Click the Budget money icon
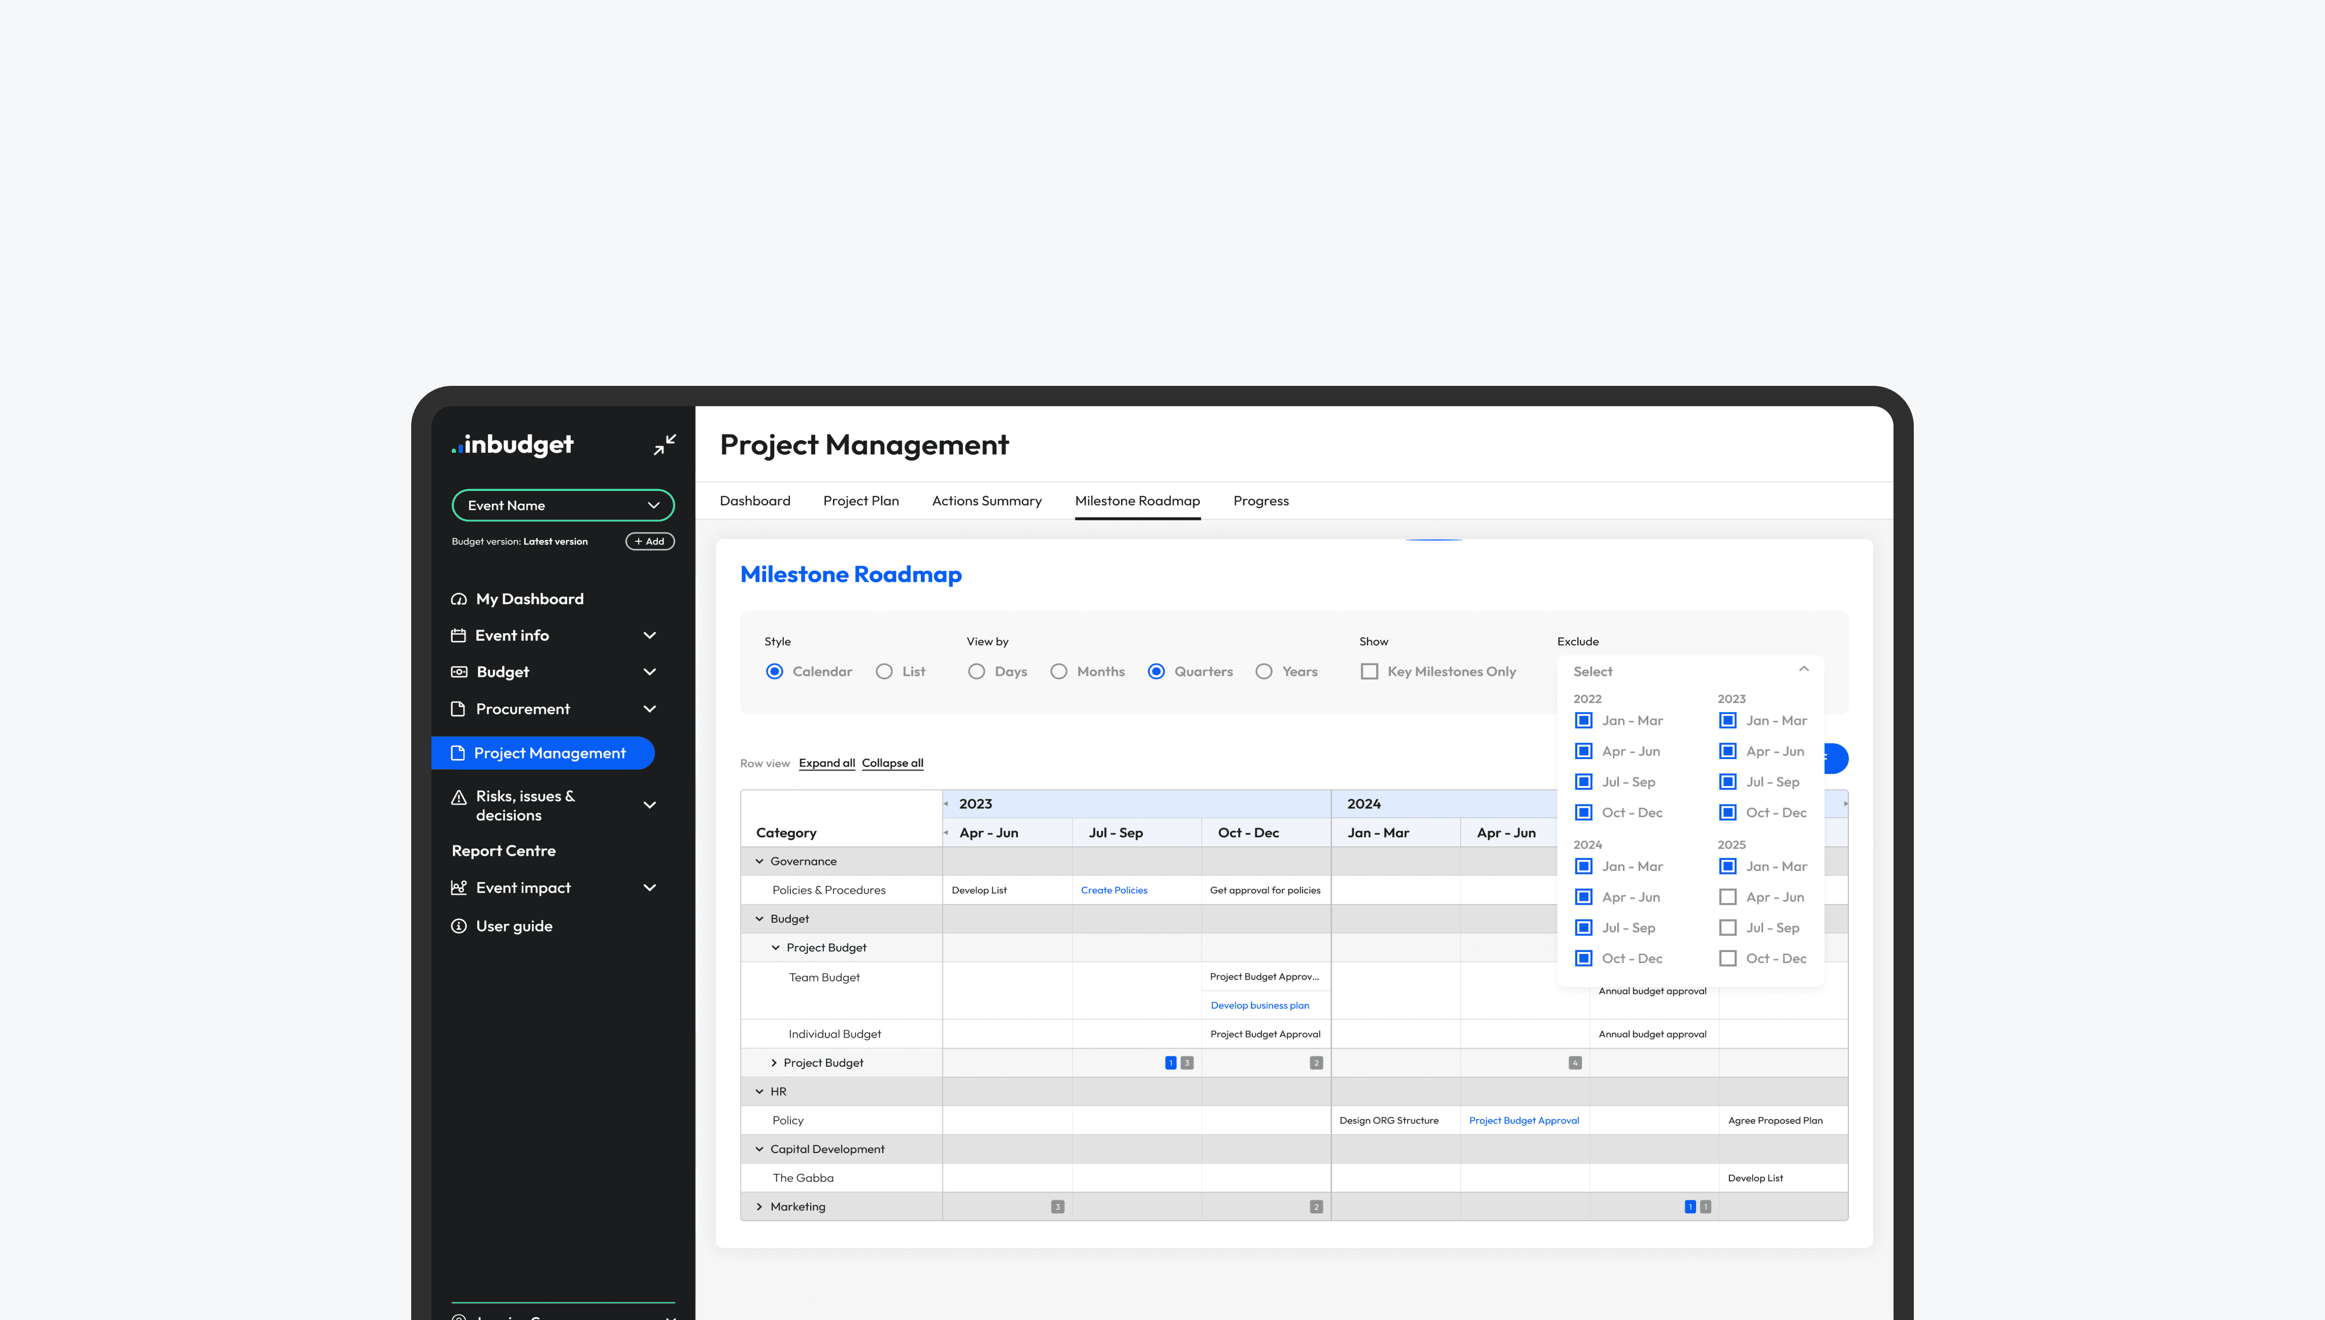Screen dimensions: 2325x1320 point(459,672)
